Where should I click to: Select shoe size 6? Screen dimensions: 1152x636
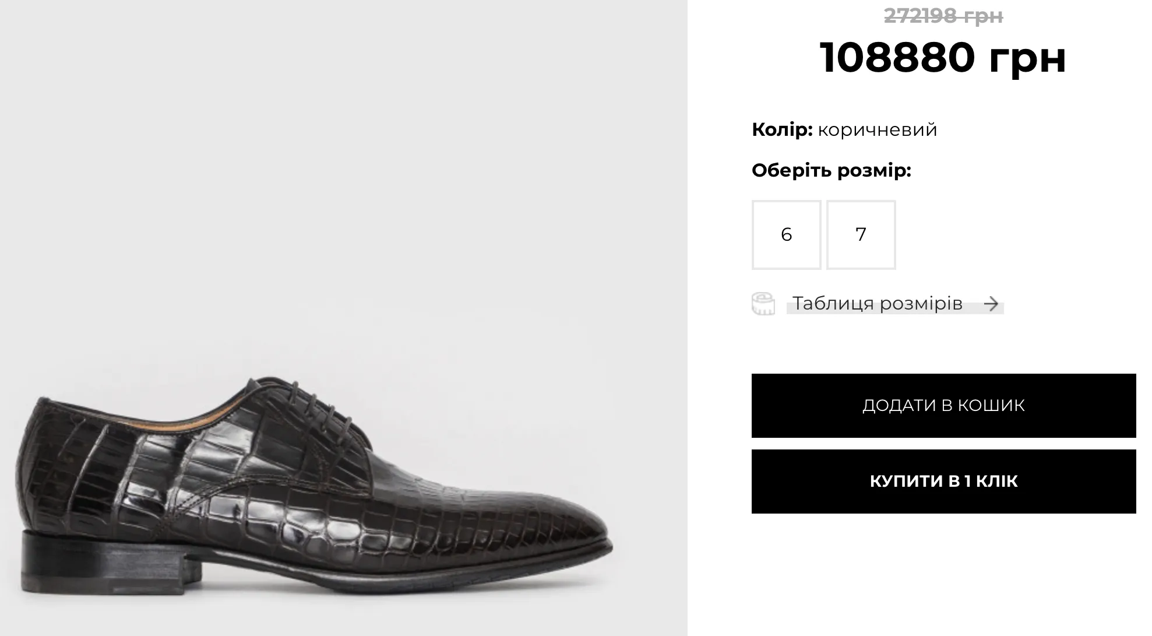[786, 235]
